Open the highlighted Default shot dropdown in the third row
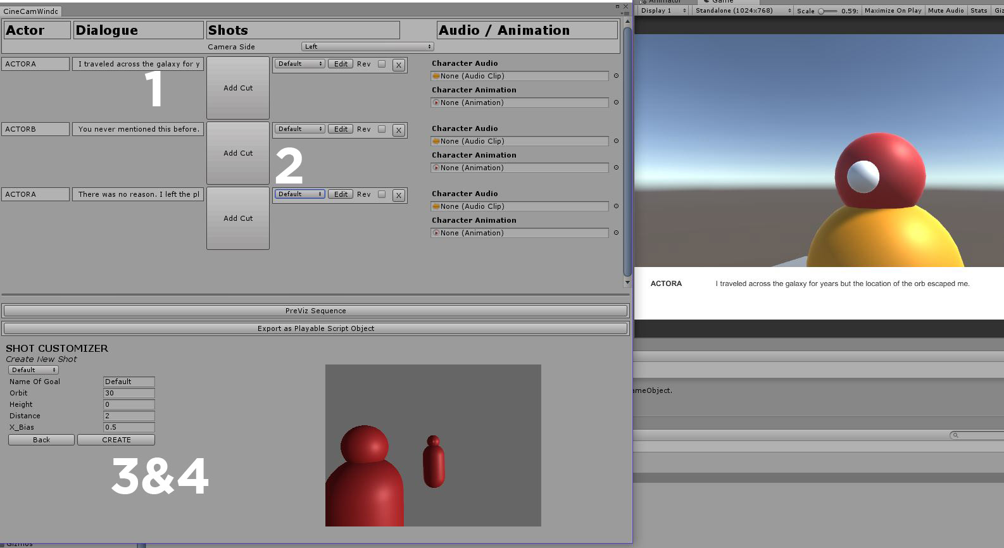1004x548 pixels. pos(300,194)
